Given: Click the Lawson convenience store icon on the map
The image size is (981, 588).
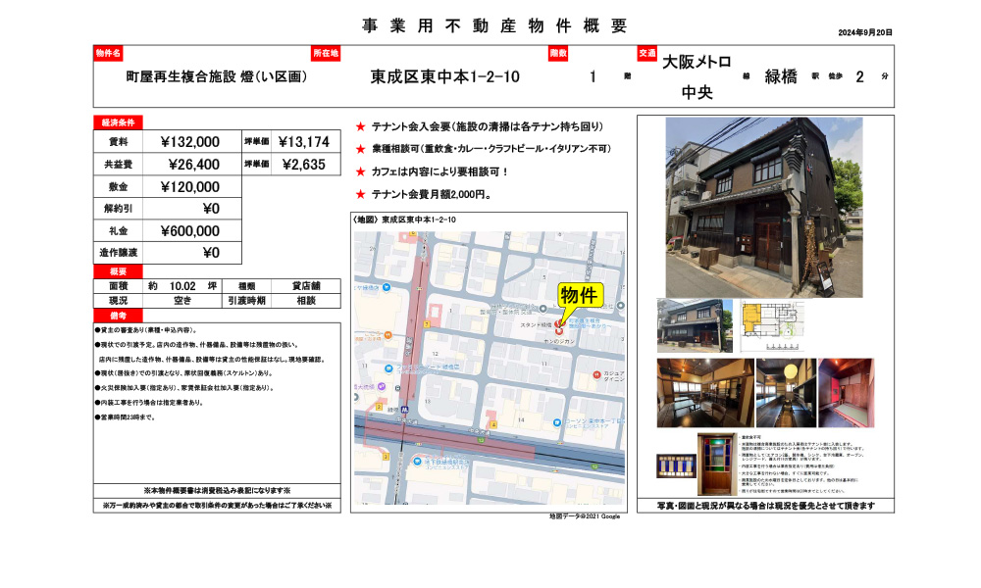Looking at the screenshot, I should tap(559, 421).
